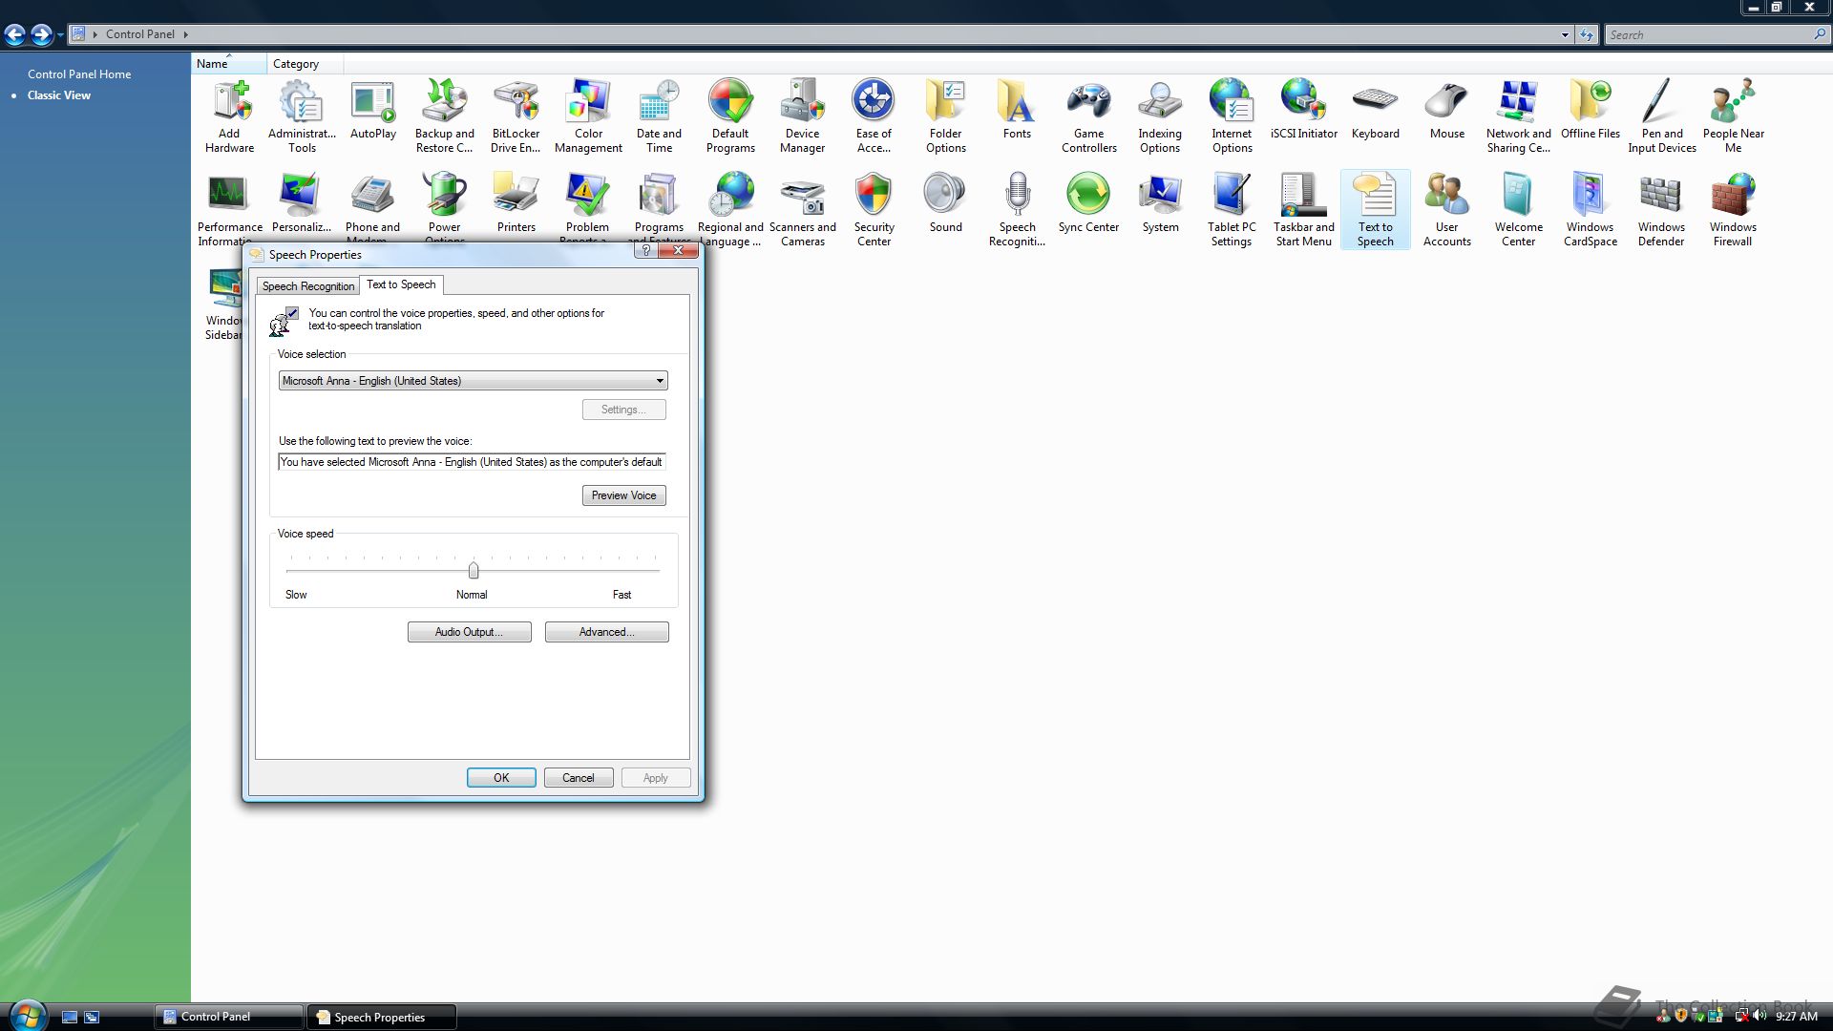Expand the Voice selection dropdown
The image size is (1833, 1031).
[x=473, y=381]
